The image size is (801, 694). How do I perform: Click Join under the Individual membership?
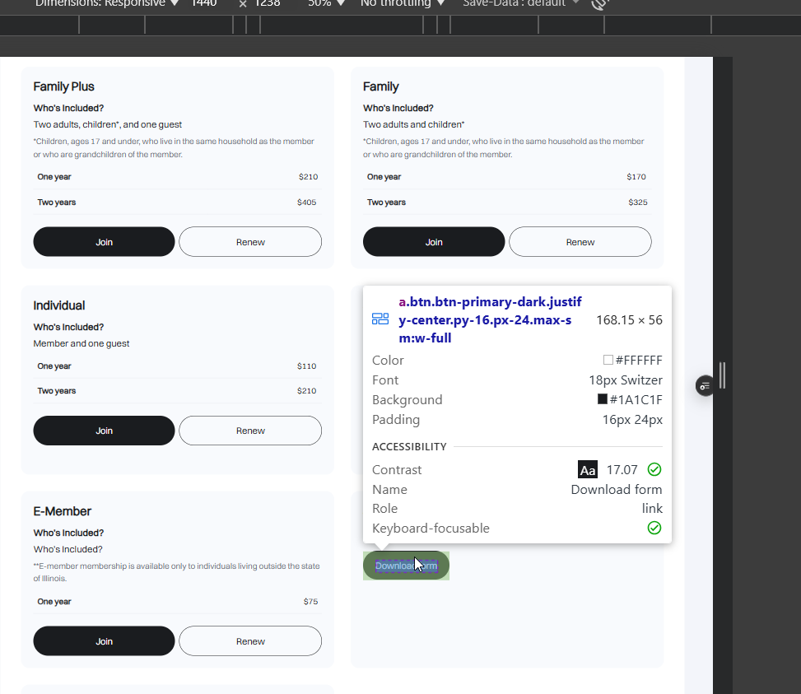click(x=104, y=431)
